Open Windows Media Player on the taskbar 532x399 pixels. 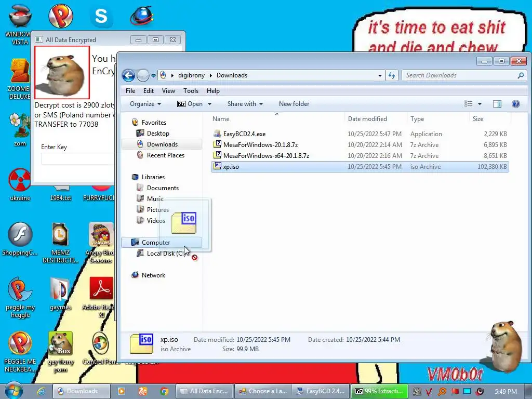point(121,391)
